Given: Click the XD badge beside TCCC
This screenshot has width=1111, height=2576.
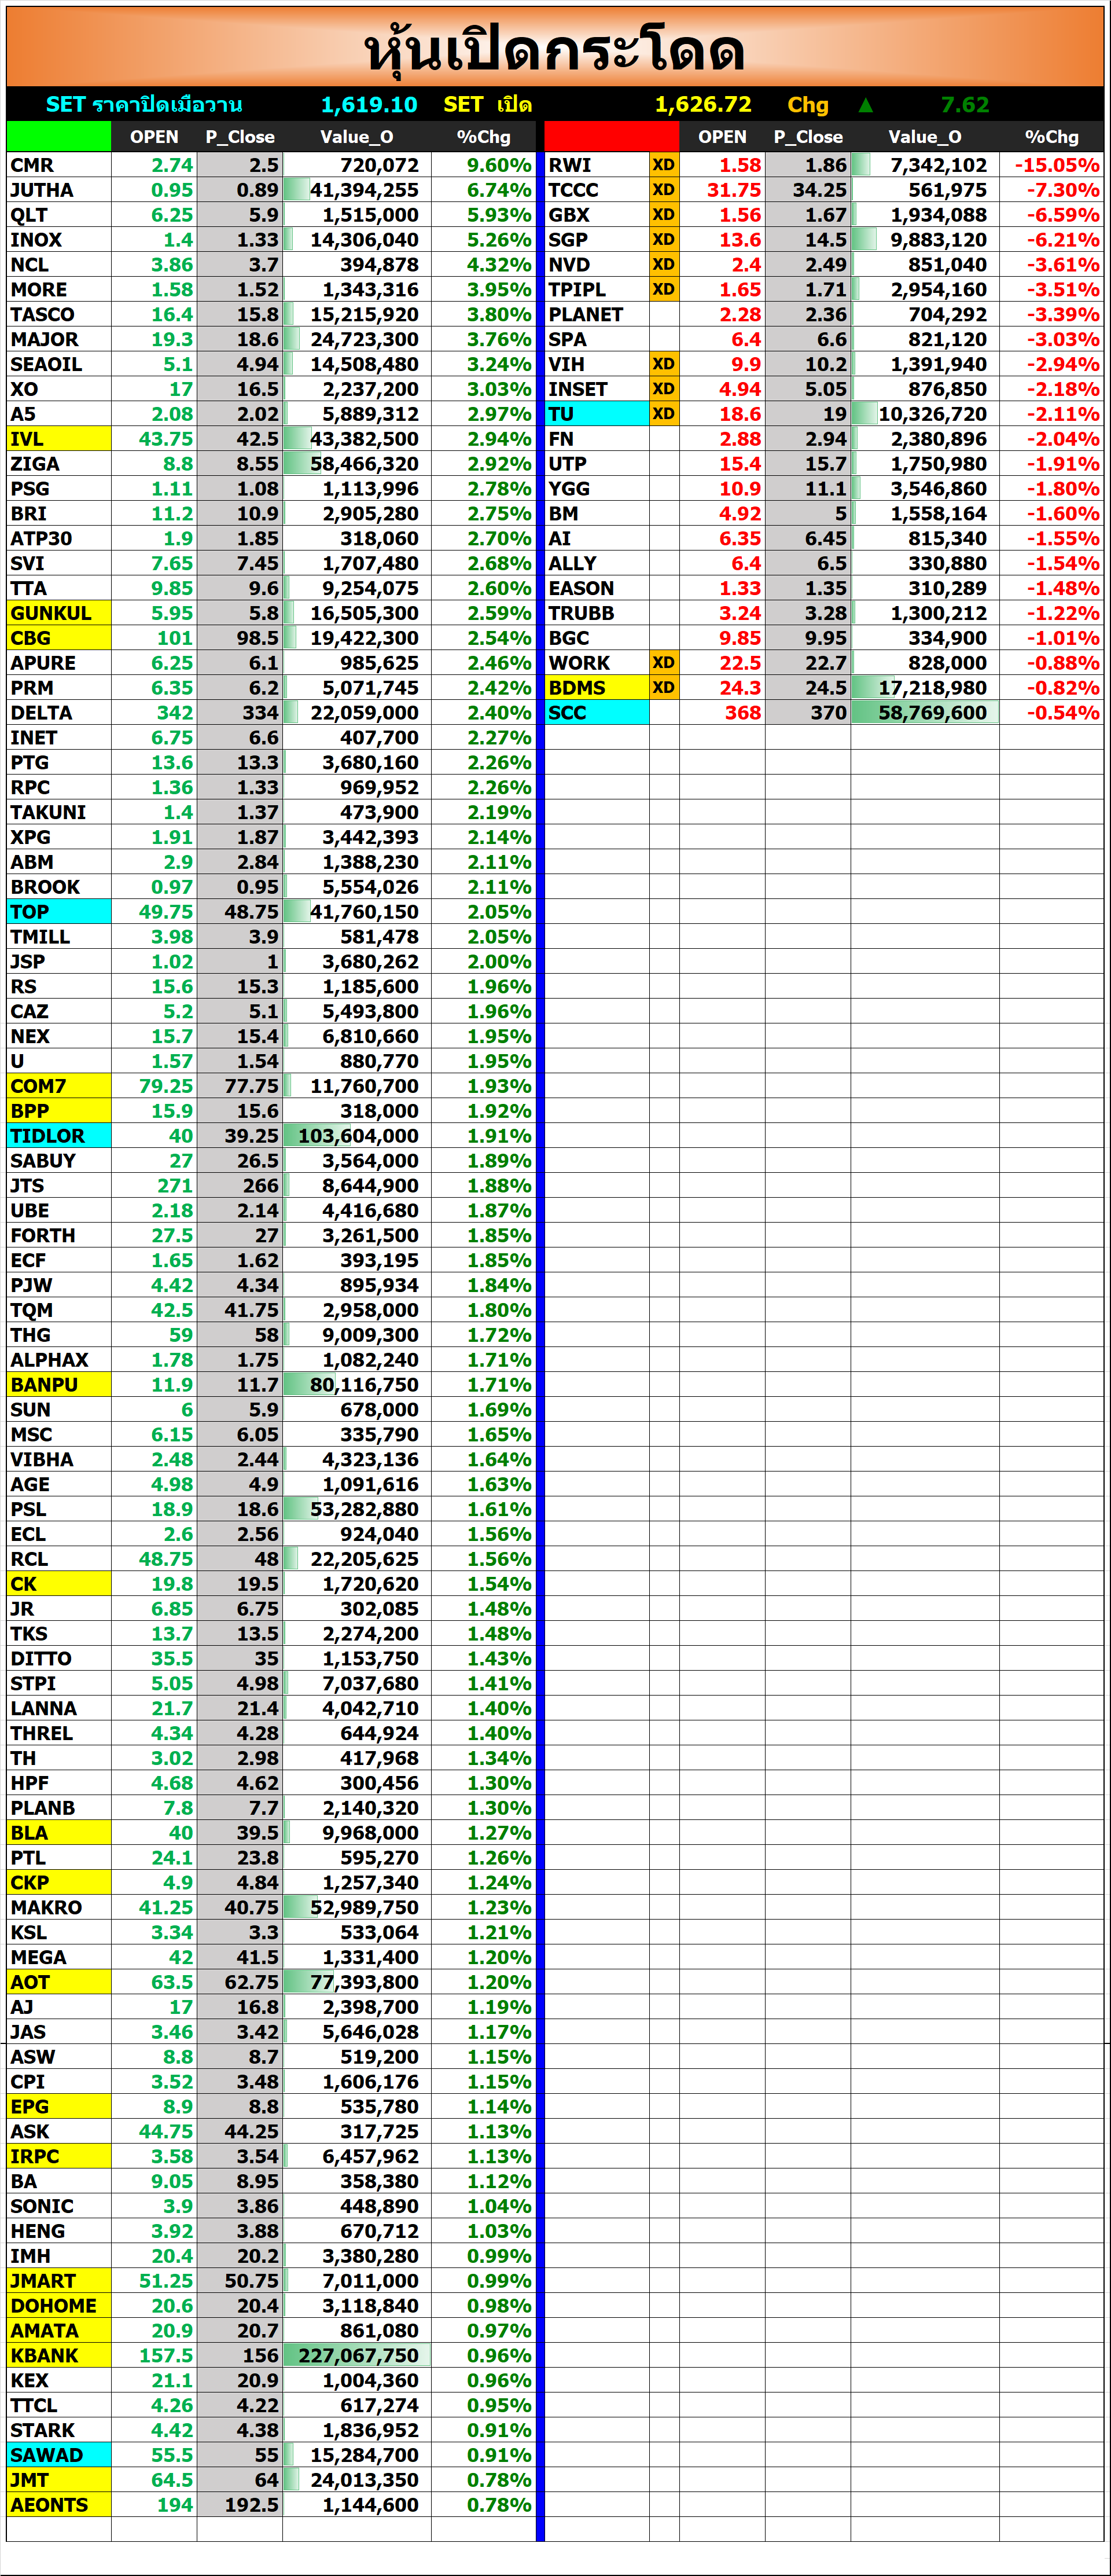Looking at the screenshot, I should click(x=663, y=190).
